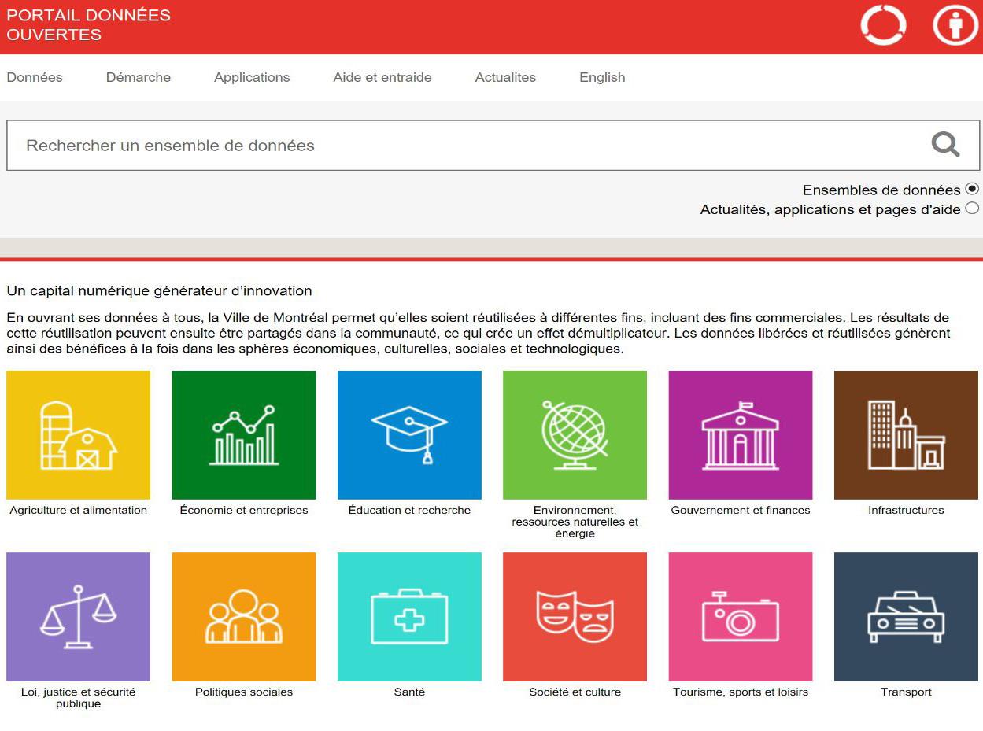Screen dimensions: 983x731
Task: Click the Santé text label
Action: click(409, 692)
